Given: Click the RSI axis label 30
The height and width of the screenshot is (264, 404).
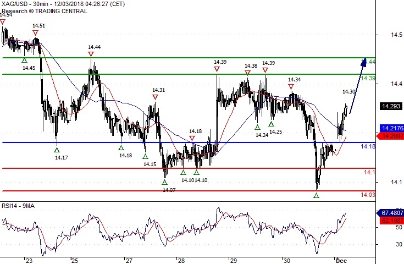Looking at the screenshot, I should pos(399,244).
